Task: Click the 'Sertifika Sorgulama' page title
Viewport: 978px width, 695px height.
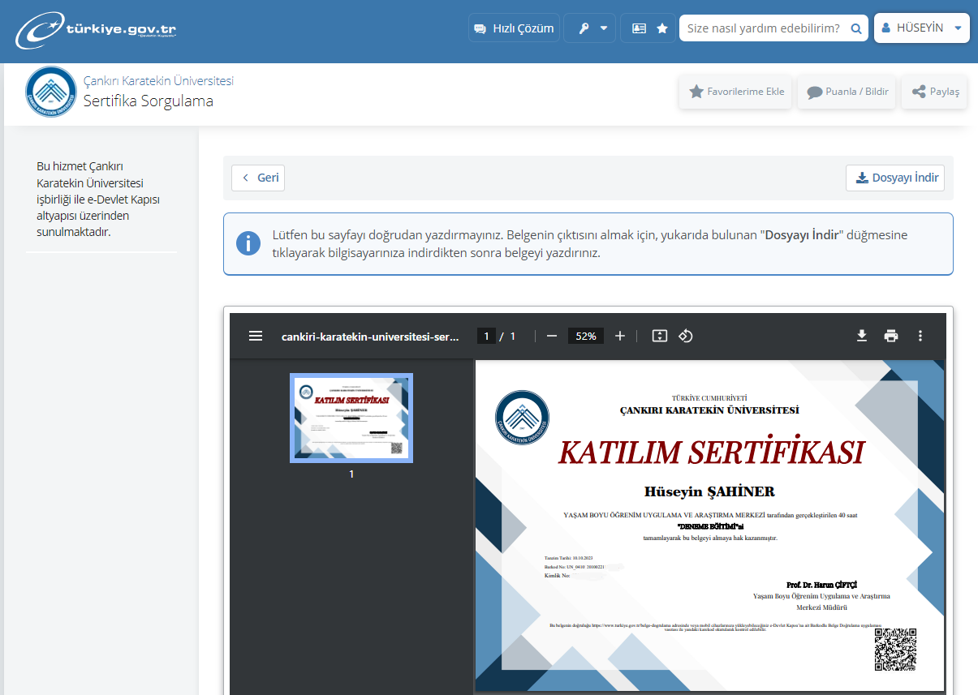Action: point(149,101)
